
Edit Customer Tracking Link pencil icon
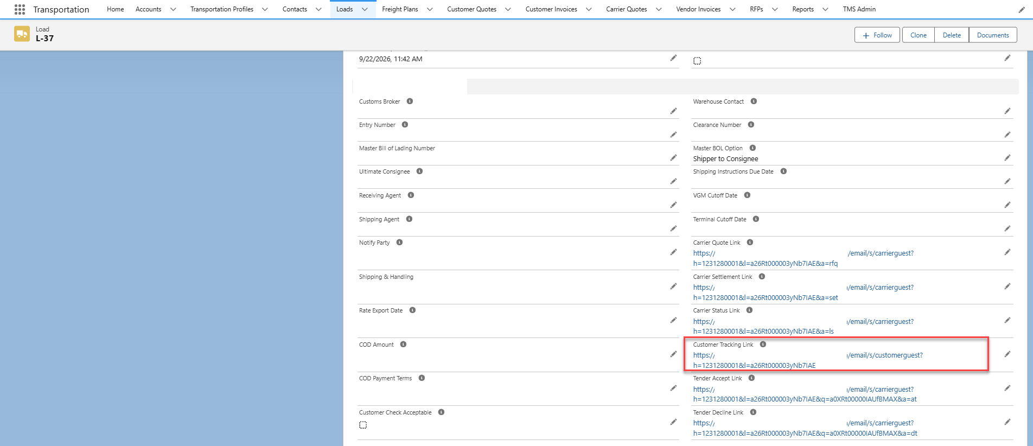click(x=1008, y=354)
